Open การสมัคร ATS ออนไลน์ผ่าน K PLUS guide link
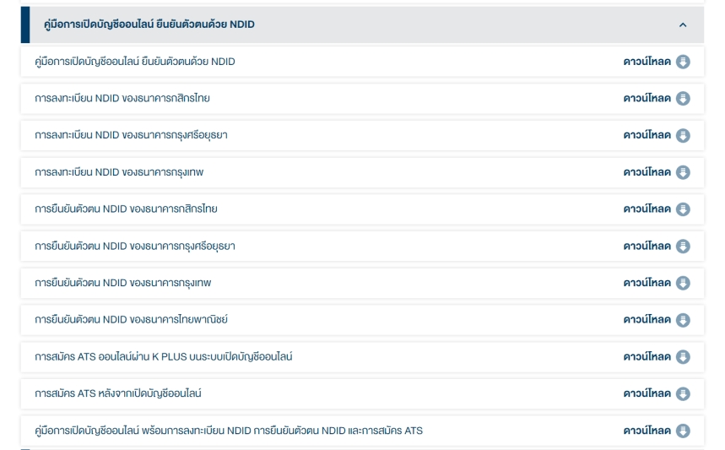This screenshot has width=725, height=450. coord(163,357)
